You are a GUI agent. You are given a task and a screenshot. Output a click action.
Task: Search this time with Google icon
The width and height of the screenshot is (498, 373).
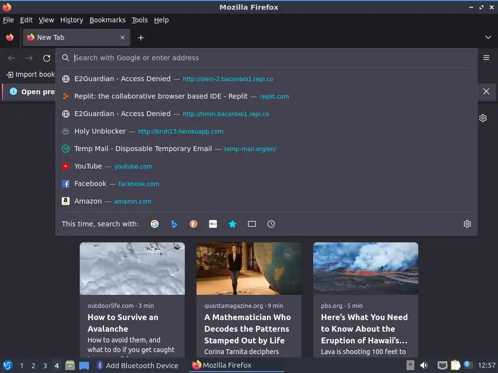[155, 224]
